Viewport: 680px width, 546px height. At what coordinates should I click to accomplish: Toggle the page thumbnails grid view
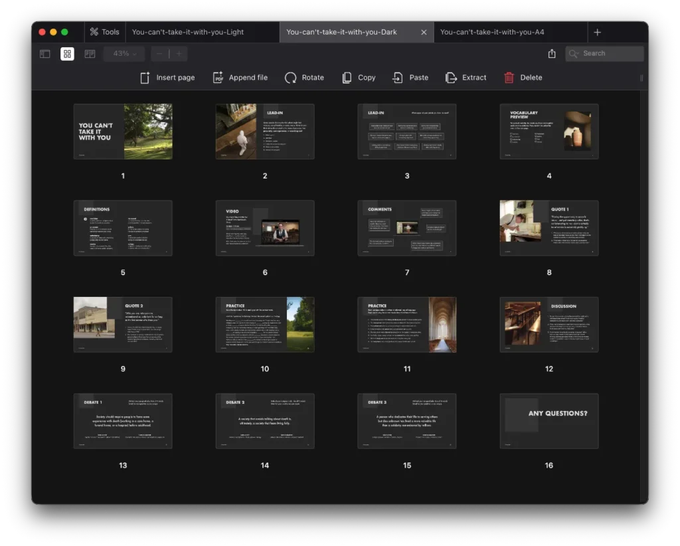pyautogui.click(x=67, y=54)
